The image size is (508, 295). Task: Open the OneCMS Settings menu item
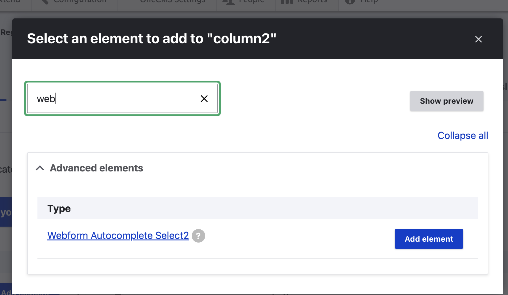point(172,2)
